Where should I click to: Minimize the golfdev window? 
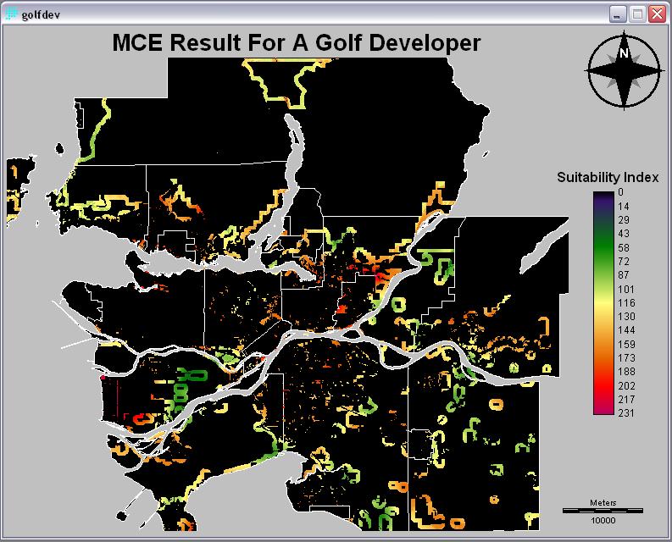pos(618,14)
